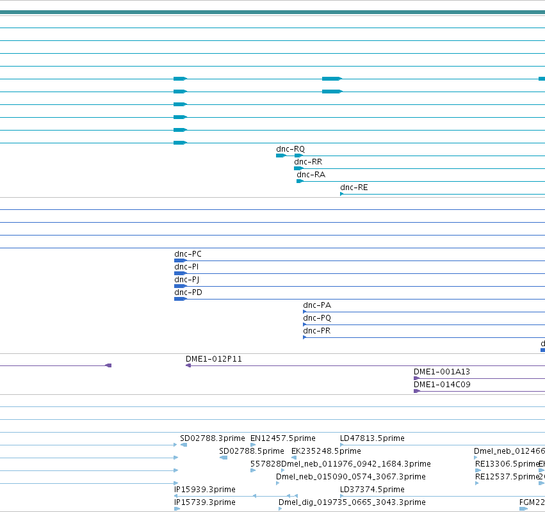Select the DME1-014C09 feature label

click(442, 385)
